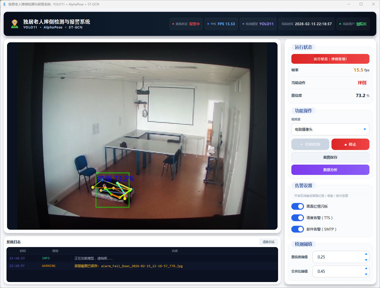The width and height of the screenshot is (380, 288).
Task: Decrease confidence threshold with down arrow
Action: 366,260
